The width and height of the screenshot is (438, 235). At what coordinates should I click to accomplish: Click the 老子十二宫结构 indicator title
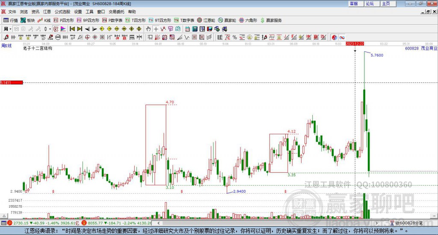(x=38, y=48)
